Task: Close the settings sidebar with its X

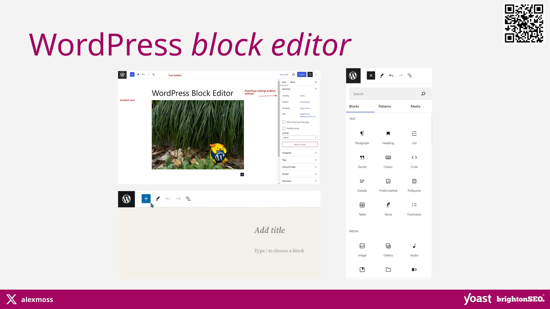Action: click(x=316, y=82)
